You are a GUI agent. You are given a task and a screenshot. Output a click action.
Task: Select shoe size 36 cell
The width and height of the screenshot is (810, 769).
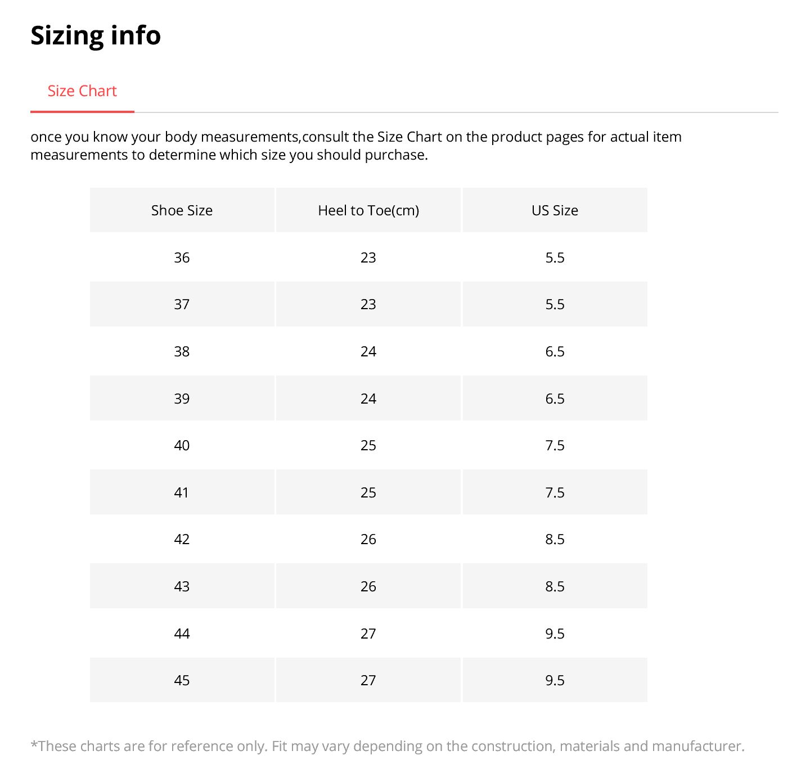[x=182, y=257]
